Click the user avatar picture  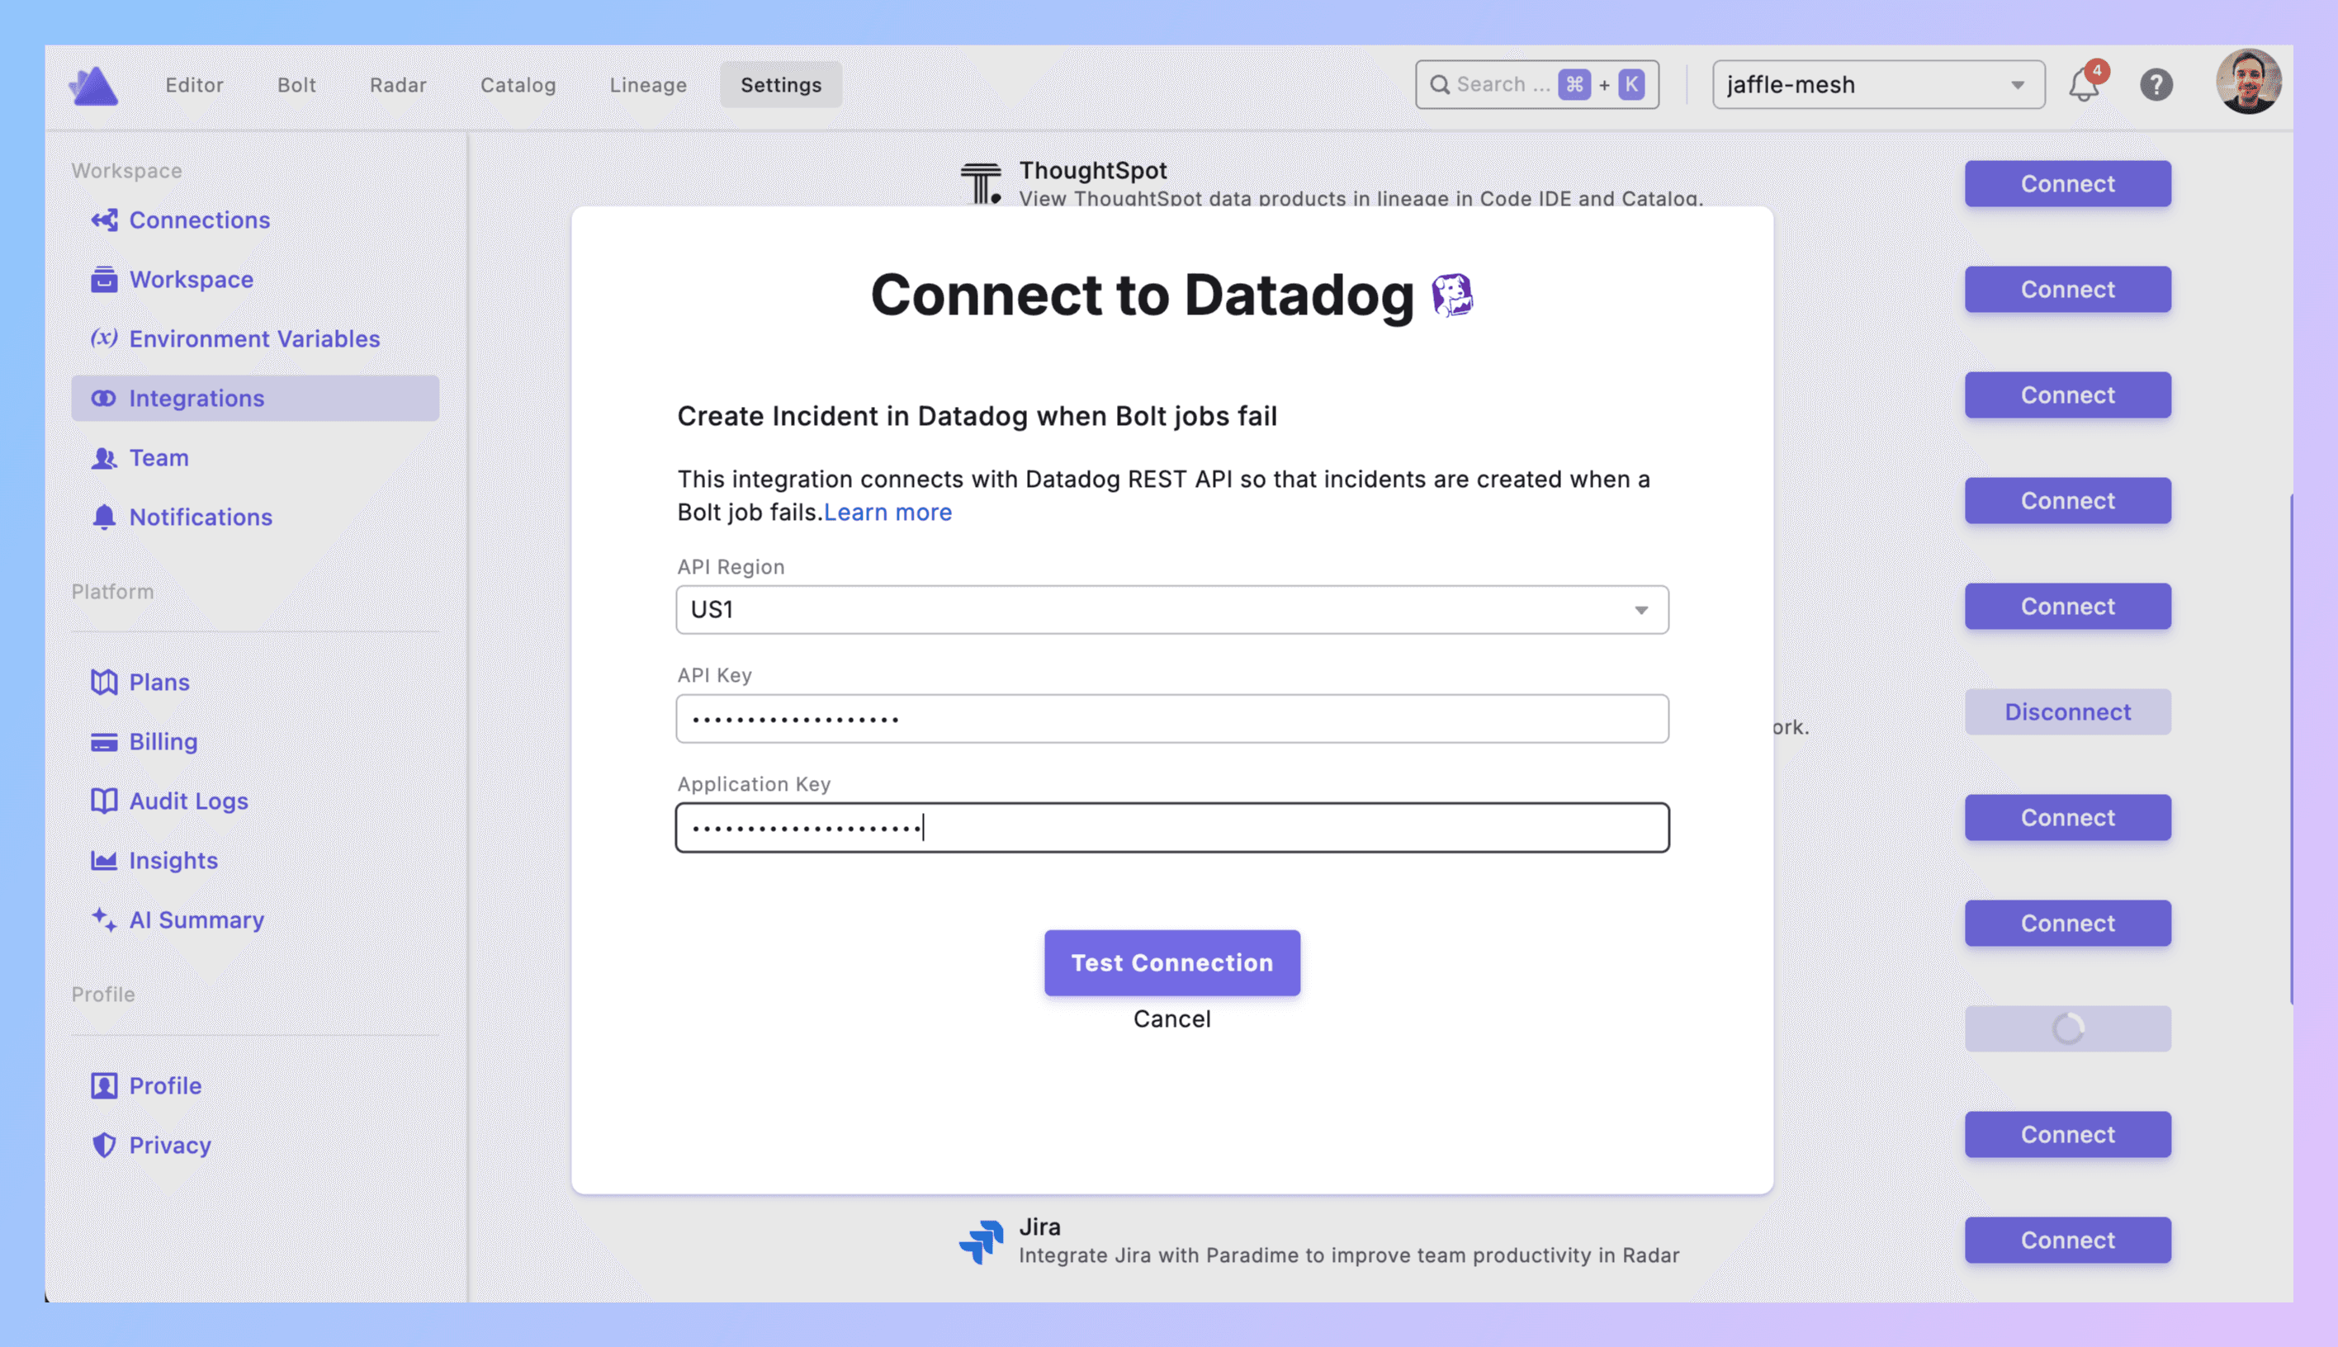pos(2247,83)
